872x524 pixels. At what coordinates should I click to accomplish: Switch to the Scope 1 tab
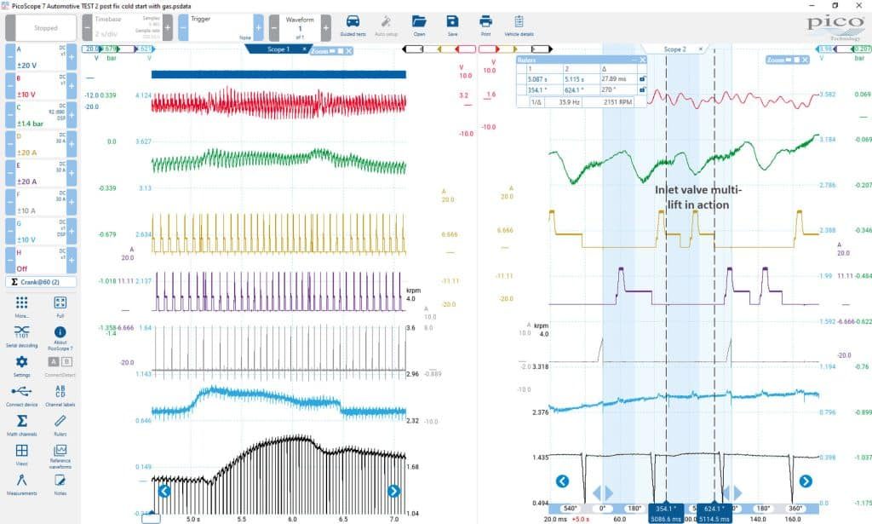pyautogui.click(x=278, y=49)
